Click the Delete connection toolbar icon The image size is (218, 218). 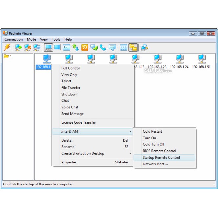(28, 47)
